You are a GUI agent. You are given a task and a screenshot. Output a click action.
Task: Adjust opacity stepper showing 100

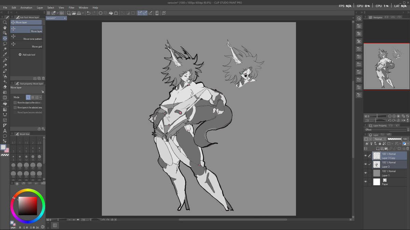pos(408,139)
